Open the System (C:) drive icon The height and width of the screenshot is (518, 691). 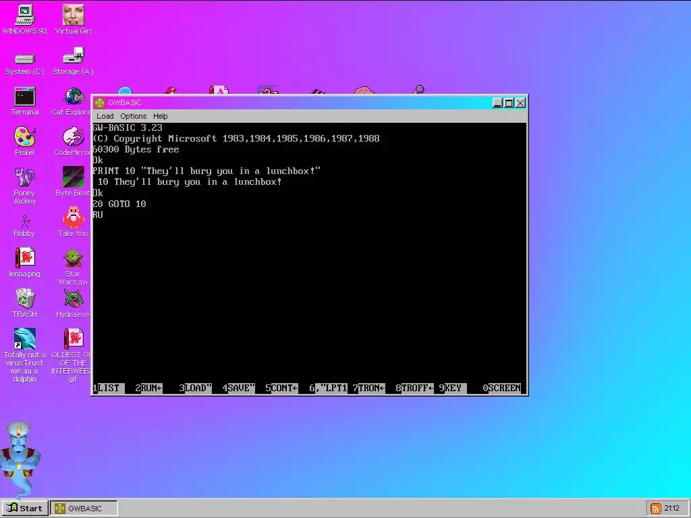tap(25, 64)
